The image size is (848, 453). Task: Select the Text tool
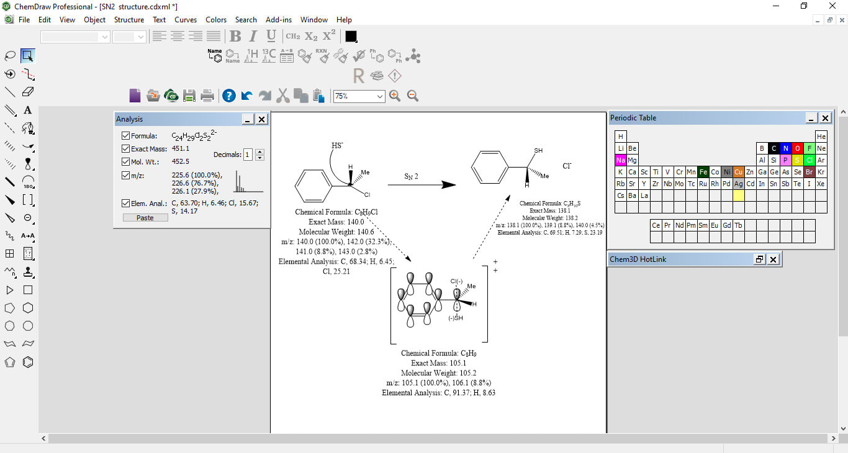point(28,110)
